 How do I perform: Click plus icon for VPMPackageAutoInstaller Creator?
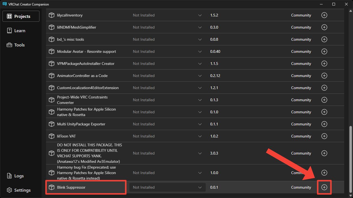coord(324,64)
